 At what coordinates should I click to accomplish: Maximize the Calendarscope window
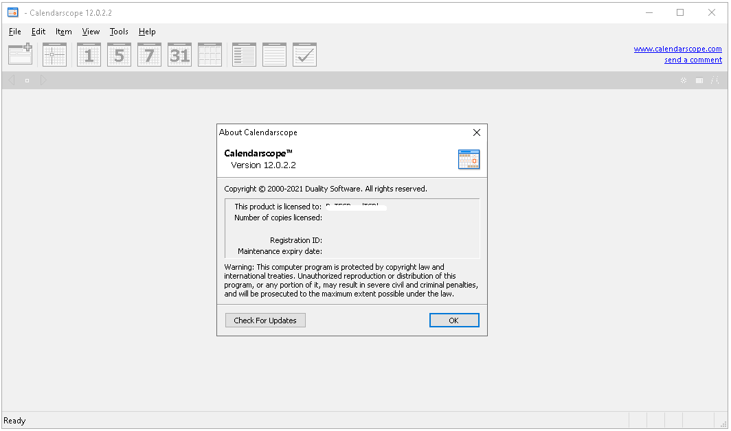[680, 12]
